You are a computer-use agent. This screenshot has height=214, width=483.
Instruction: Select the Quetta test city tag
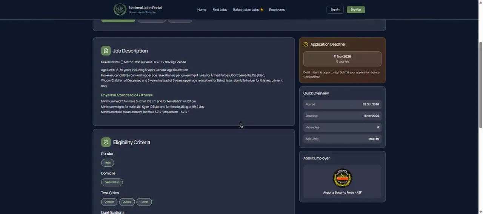pos(127,202)
